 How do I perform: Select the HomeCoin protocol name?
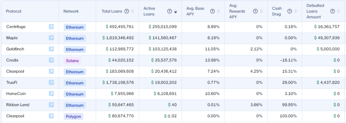click(x=16, y=94)
